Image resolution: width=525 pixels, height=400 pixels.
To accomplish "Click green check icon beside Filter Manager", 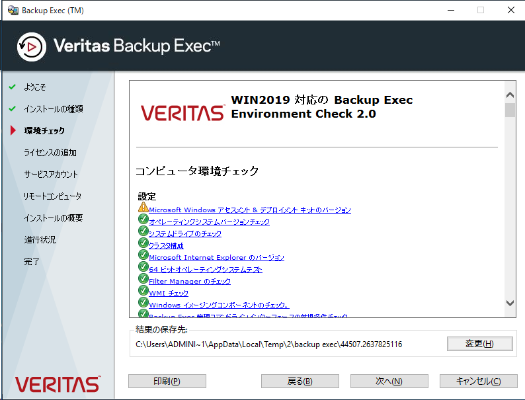I will pyautogui.click(x=143, y=278).
